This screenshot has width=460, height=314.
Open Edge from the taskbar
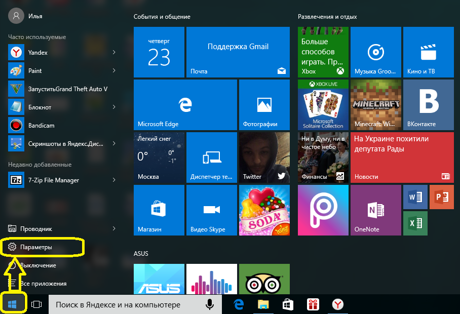click(239, 304)
